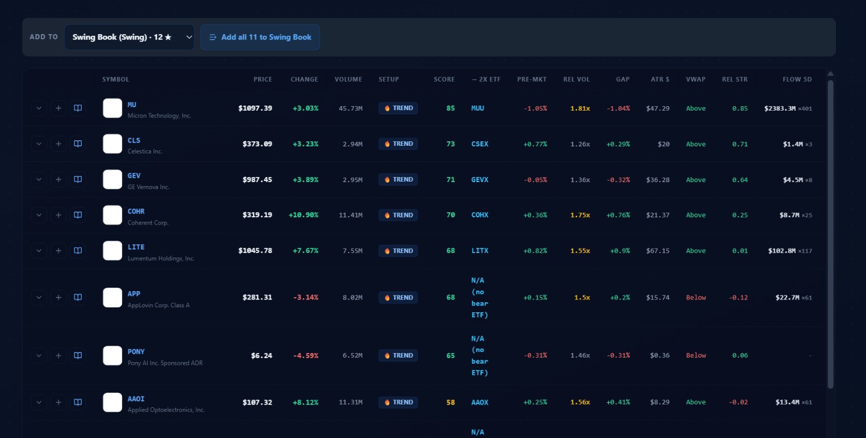Sort by the PRICE column header
This screenshot has height=438, width=866.
[263, 79]
